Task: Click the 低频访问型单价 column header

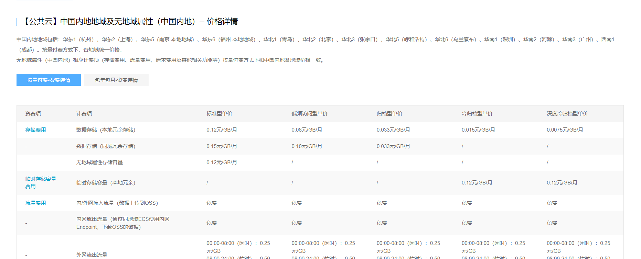Action: (x=309, y=114)
